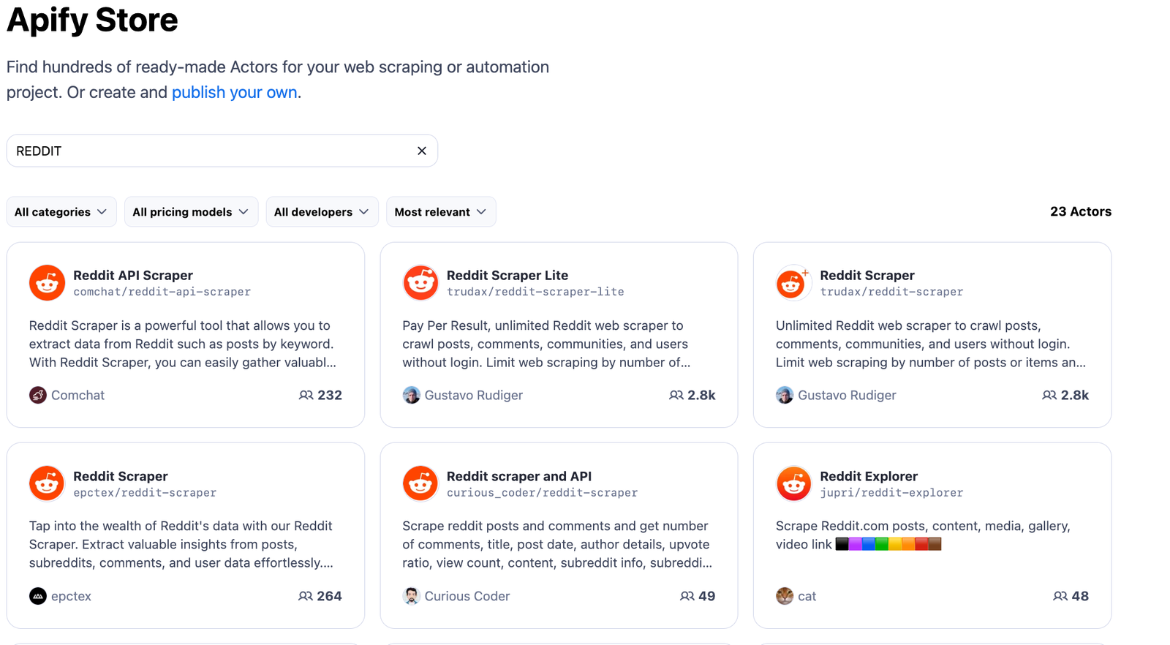Viewport: 1170px width, 645px height.
Task: Click the color blocks in Reddit Explorer description
Action: coord(888,544)
